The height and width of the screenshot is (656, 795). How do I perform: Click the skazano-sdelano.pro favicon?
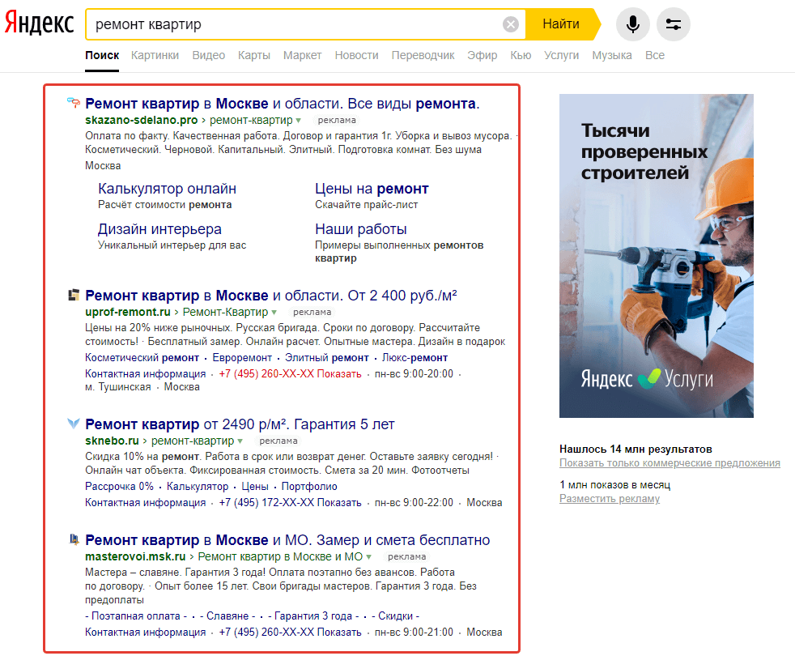click(x=74, y=104)
